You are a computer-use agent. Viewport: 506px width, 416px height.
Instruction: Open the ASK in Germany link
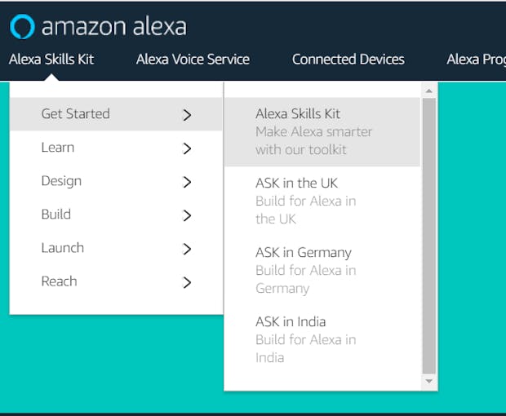[x=322, y=270]
